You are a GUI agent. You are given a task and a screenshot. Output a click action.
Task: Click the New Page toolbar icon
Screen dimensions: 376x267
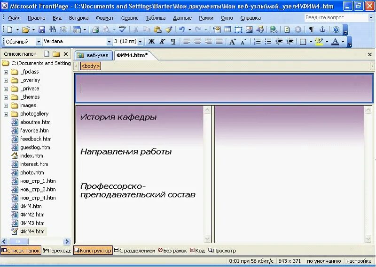click(10, 30)
